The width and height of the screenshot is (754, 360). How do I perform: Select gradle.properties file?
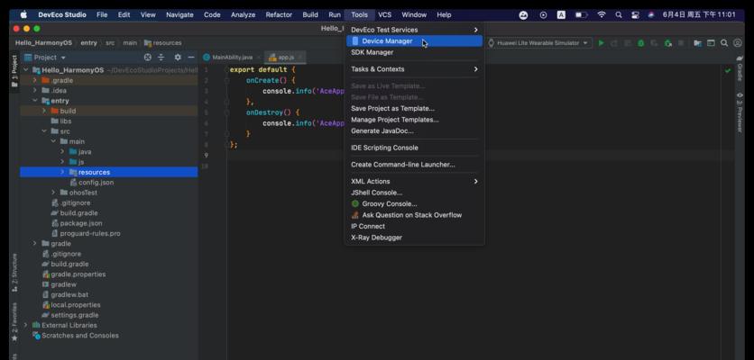[x=74, y=274]
